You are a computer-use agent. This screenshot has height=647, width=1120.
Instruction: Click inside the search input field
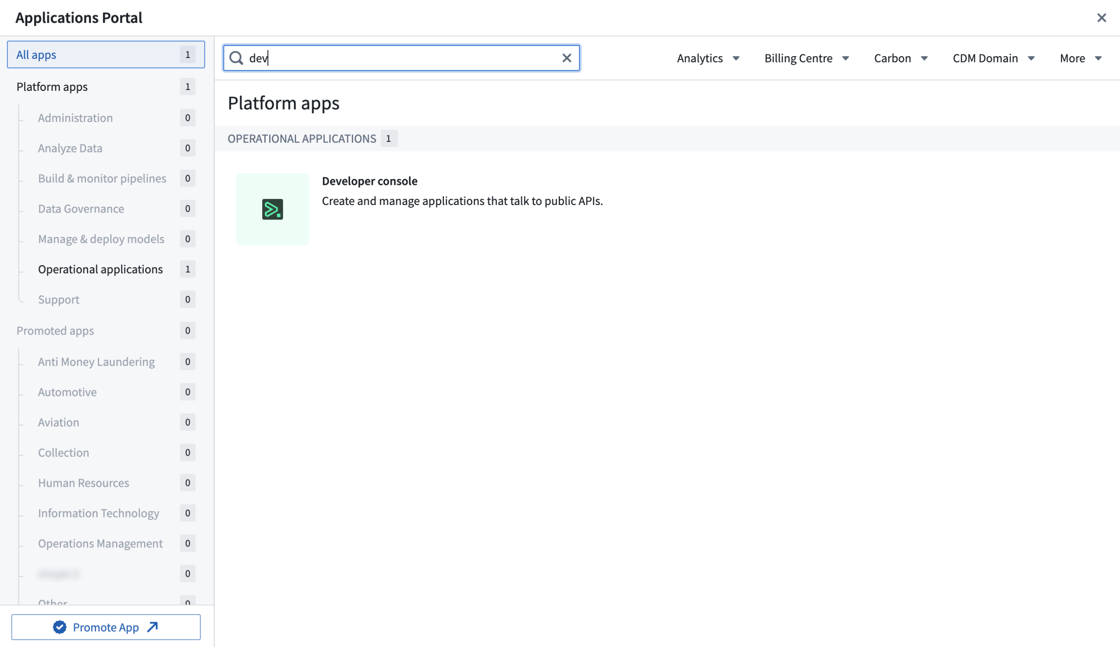coord(400,58)
